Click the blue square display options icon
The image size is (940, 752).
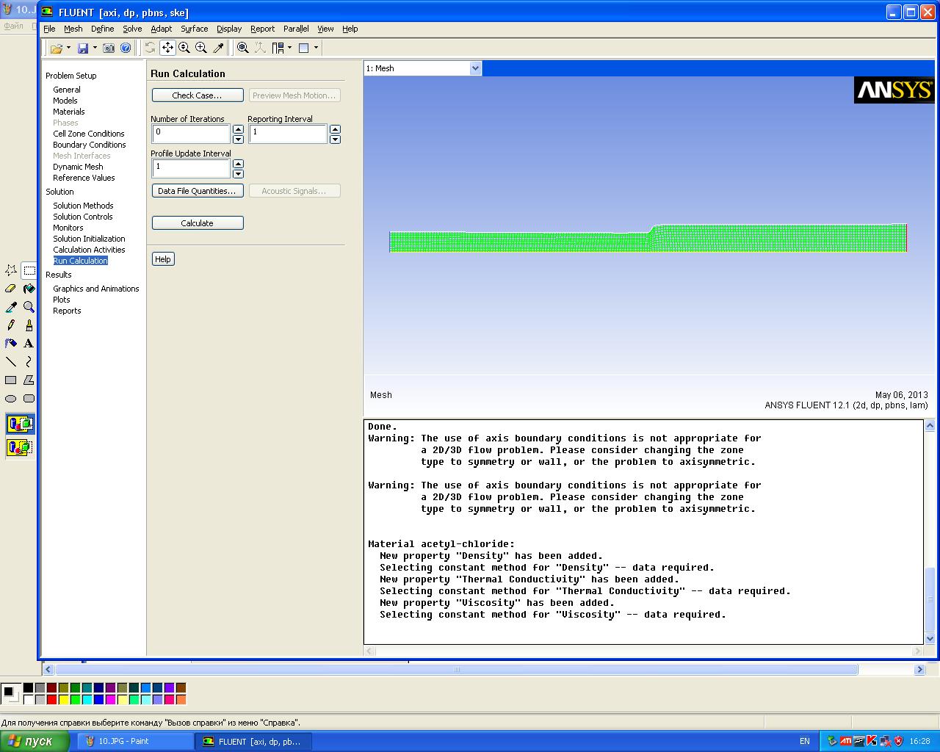click(304, 48)
